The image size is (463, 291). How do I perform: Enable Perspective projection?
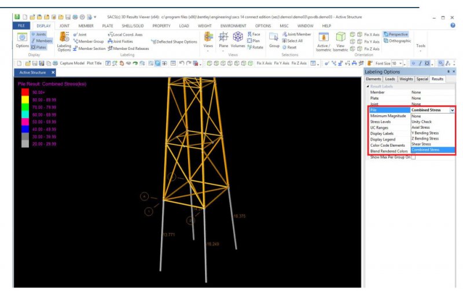pyautogui.click(x=396, y=34)
